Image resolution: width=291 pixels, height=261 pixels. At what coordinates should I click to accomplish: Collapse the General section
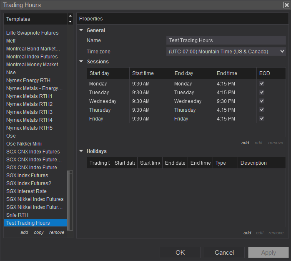tap(81, 30)
